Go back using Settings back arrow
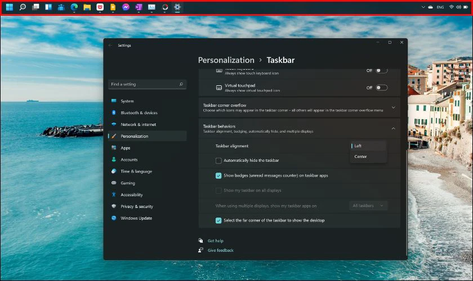Screen dimensions: 473x281 pos(110,45)
